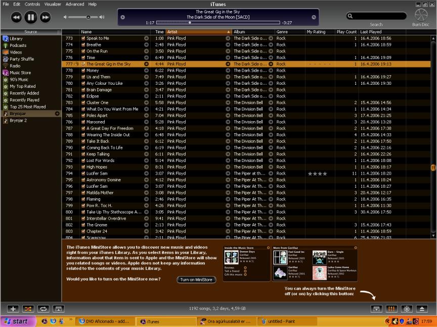Uncheck the Chapter 24 checkbox

tap(83, 231)
